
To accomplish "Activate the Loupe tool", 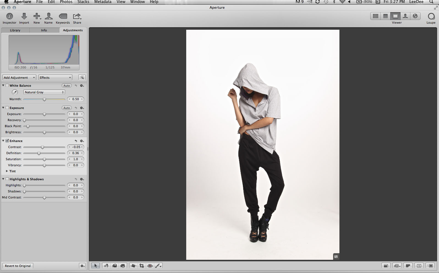I will pos(431,17).
